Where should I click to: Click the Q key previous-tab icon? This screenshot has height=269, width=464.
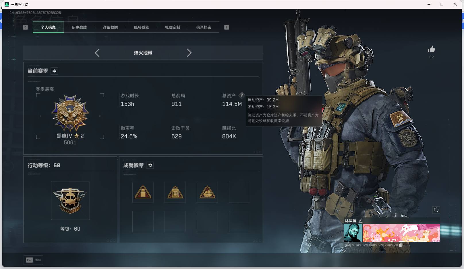pos(25,27)
